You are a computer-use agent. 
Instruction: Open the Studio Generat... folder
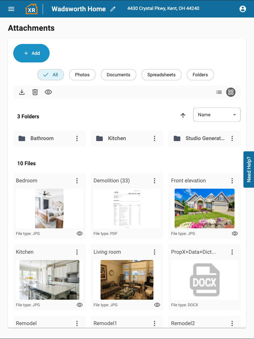(x=205, y=138)
